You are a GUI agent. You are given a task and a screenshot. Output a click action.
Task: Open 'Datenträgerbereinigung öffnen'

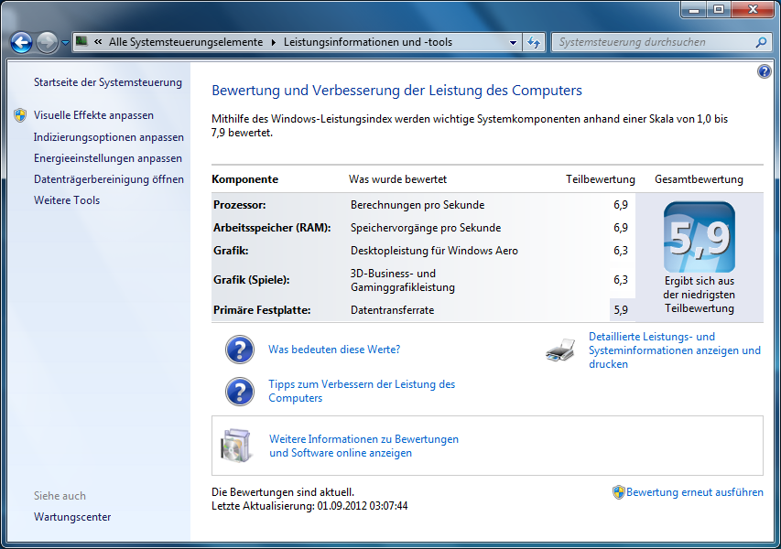pyautogui.click(x=109, y=179)
